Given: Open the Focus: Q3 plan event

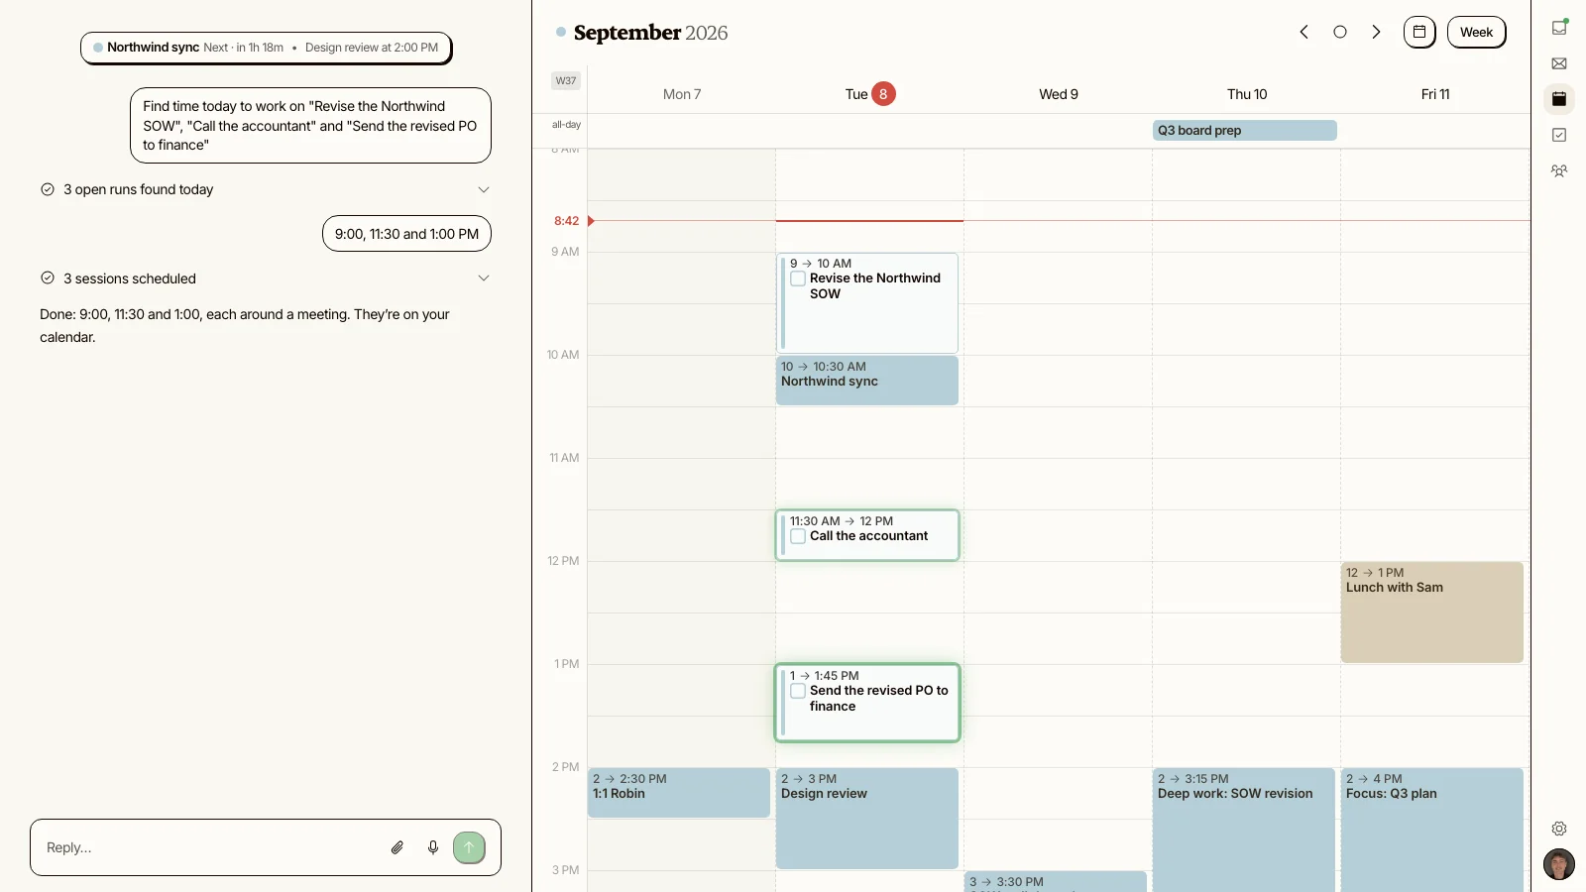Looking at the screenshot, I should (x=1432, y=830).
